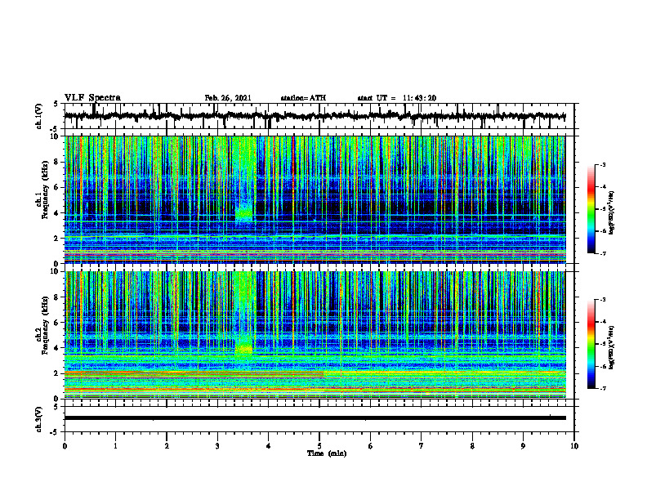
Task: Select -4 on the ch.2 color scale
Action: pos(603,322)
